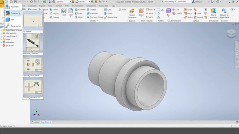Select the Decal tool
The image size is (239, 134).
(x=54, y=10)
